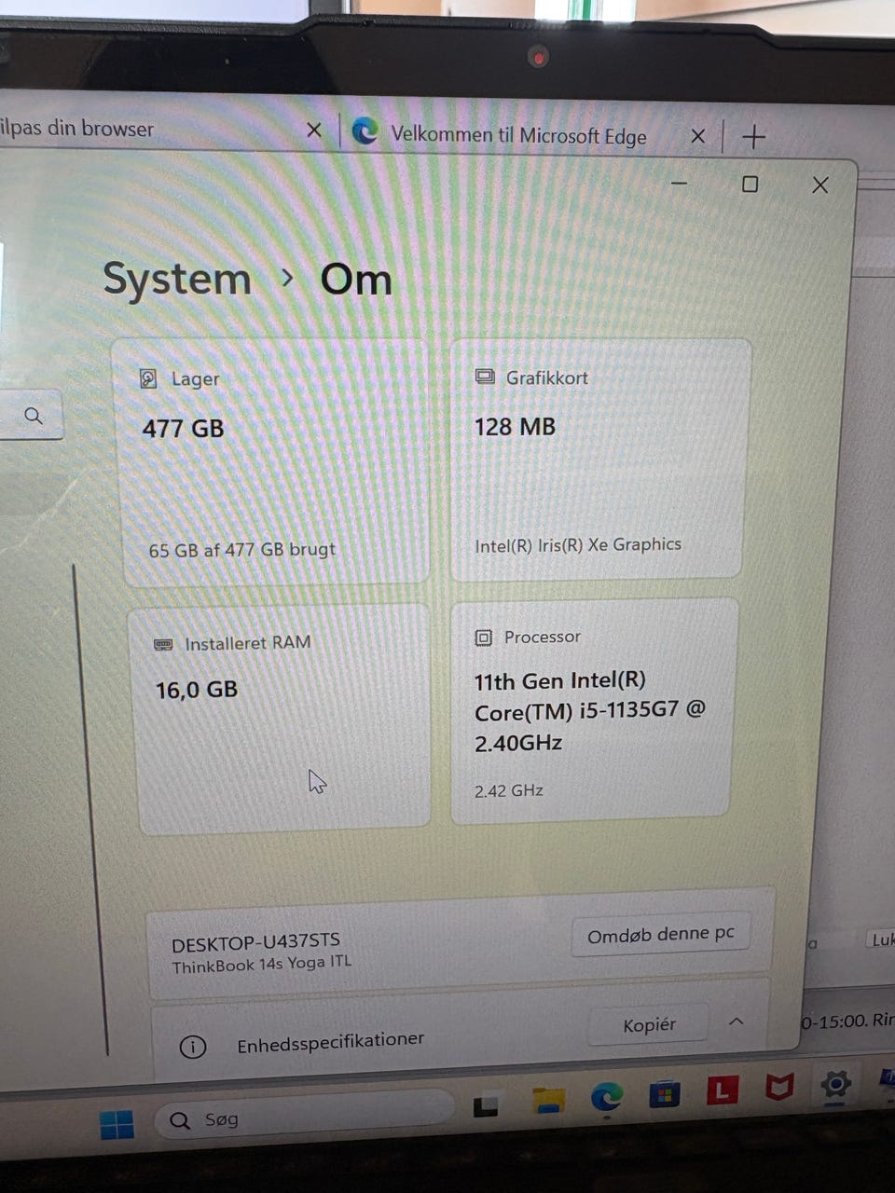This screenshot has width=895, height=1193.
Task: Click the '16,0 GB' RAM value
Action: (197, 691)
